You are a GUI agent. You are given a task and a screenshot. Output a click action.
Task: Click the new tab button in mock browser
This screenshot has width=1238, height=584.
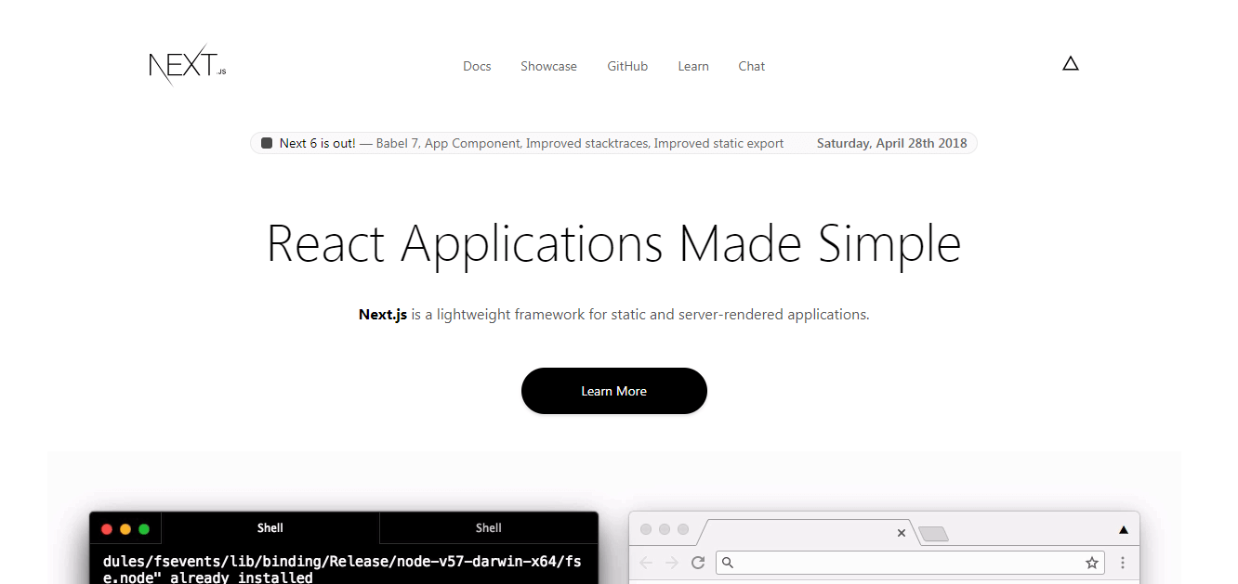[933, 533]
